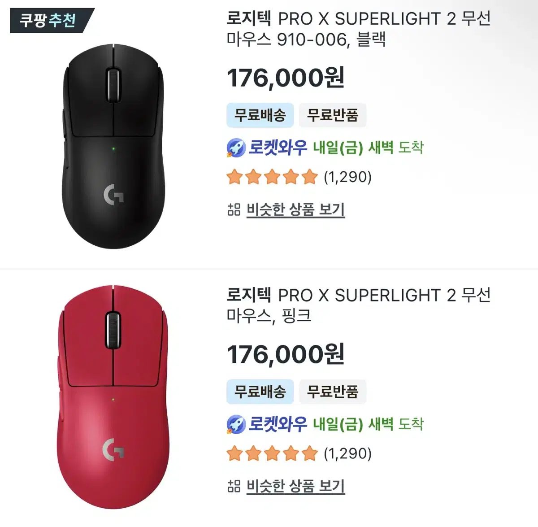Click the similar-products grid icon for black mouse
This screenshot has height=527, width=538.
(x=234, y=209)
